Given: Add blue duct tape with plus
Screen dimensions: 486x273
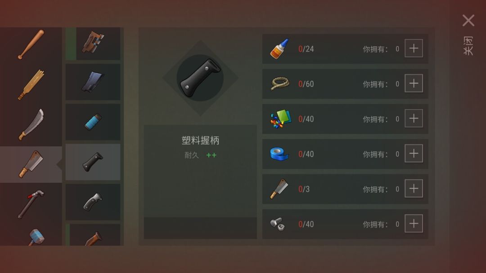Looking at the screenshot, I should pyautogui.click(x=414, y=154).
